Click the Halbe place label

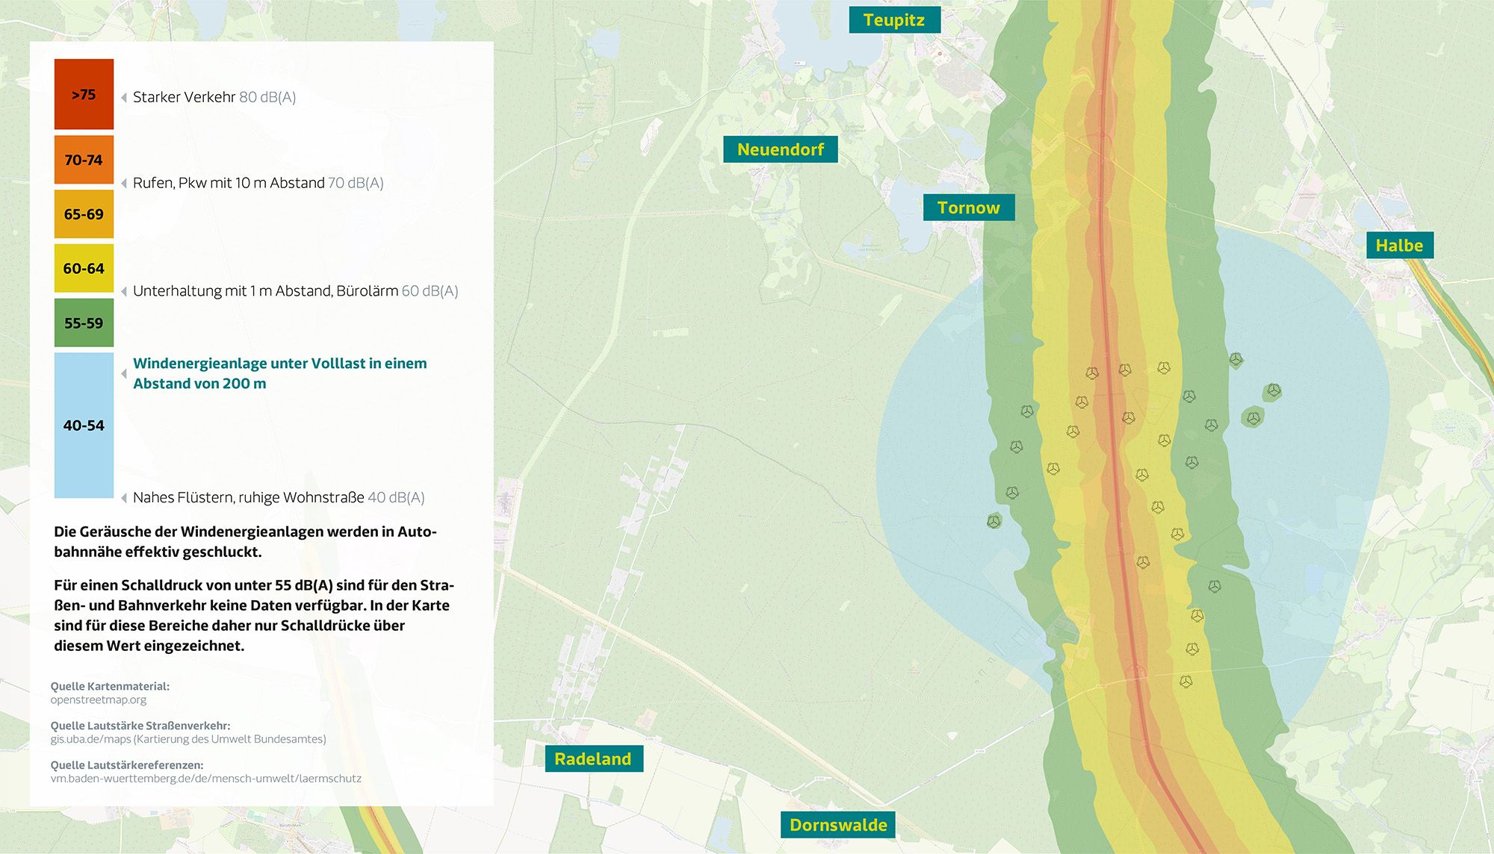coord(1399,246)
